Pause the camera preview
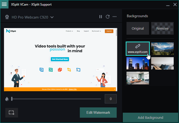Image resolution: width=179 pixels, height=123 pixels. [101, 17]
